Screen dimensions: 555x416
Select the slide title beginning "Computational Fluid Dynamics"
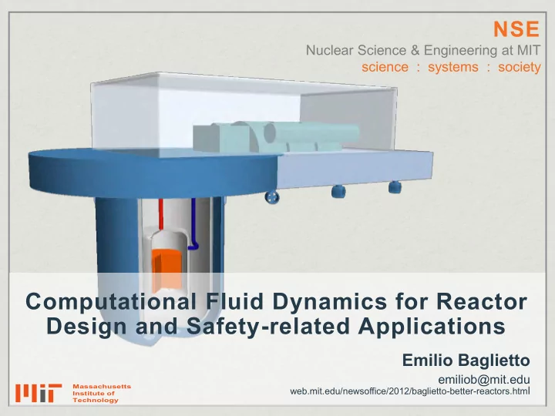coord(277,314)
